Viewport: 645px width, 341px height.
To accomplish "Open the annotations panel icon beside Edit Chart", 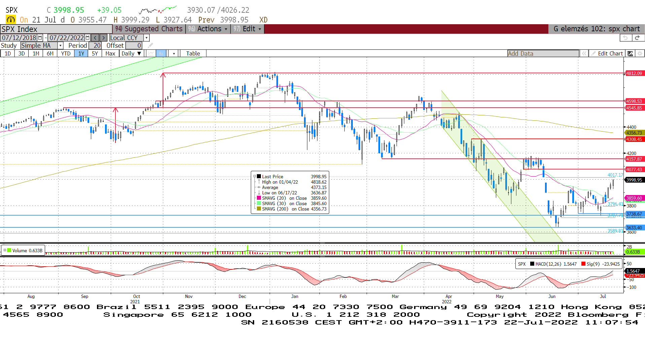I will (630, 53).
